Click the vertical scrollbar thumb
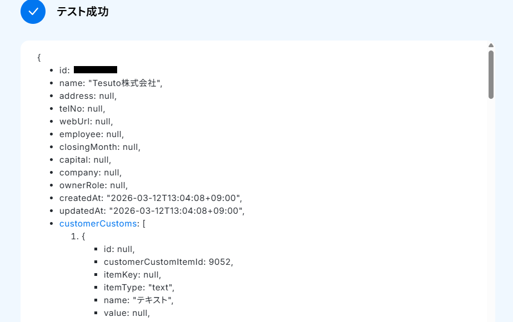The width and height of the screenshot is (513, 322). pos(491,74)
